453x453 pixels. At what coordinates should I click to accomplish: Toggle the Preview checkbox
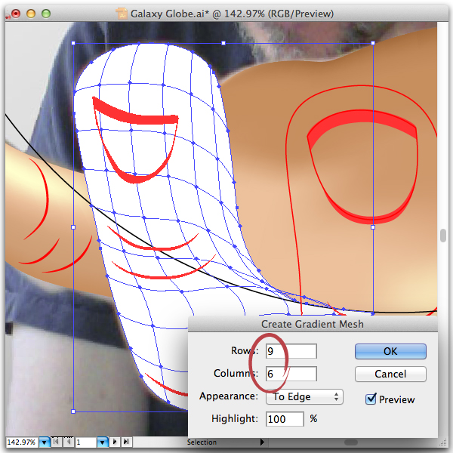point(371,399)
